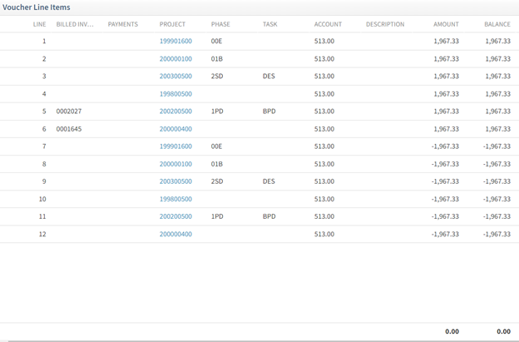Sort by the DESCRIPTION column header
The width and height of the screenshot is (519, 342).
click(x=385, y=24)
